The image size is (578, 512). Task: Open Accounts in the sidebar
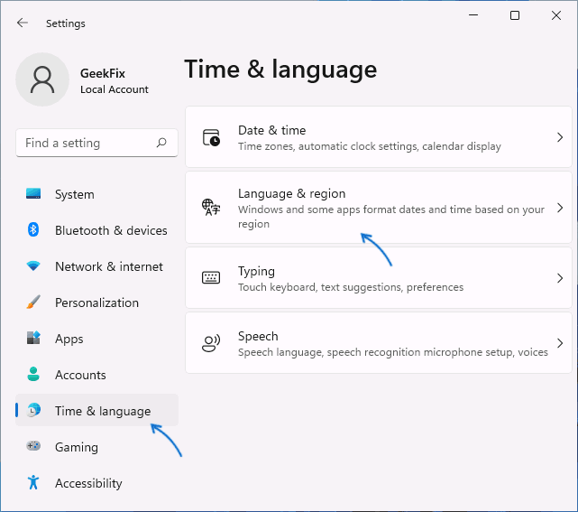click(96, 375)
